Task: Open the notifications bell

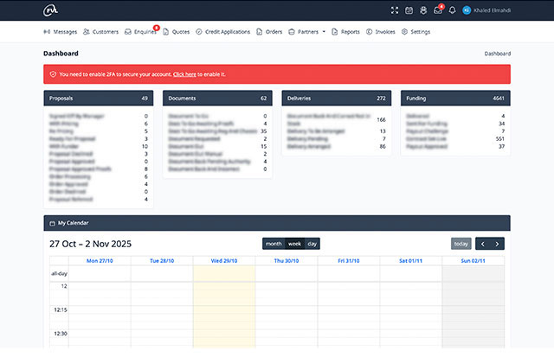Action: pyautogui.click(x=452, y=10)
